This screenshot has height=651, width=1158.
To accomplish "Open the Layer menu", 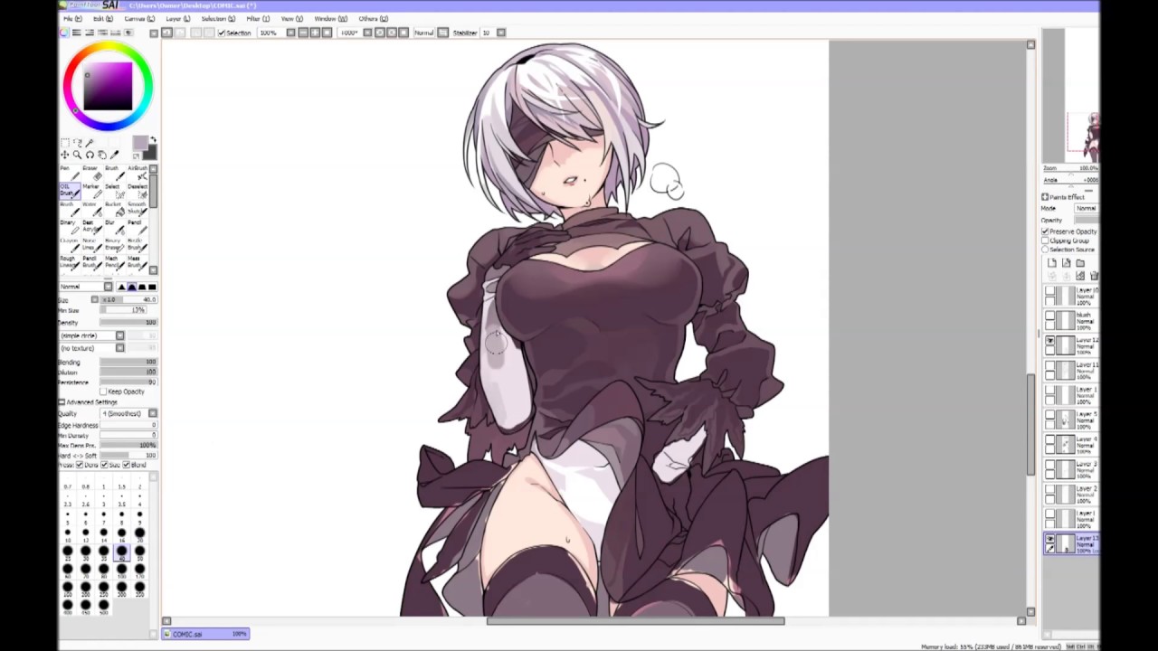I will point(178,19).
